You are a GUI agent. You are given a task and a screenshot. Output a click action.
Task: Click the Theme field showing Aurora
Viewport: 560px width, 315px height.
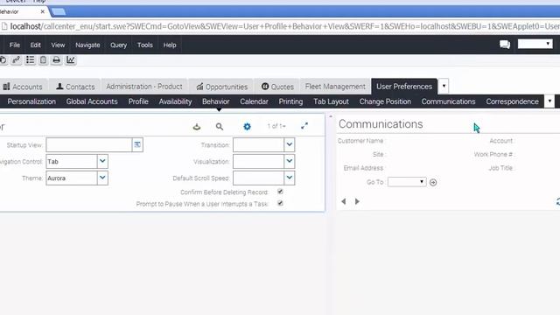pos(72,178)
